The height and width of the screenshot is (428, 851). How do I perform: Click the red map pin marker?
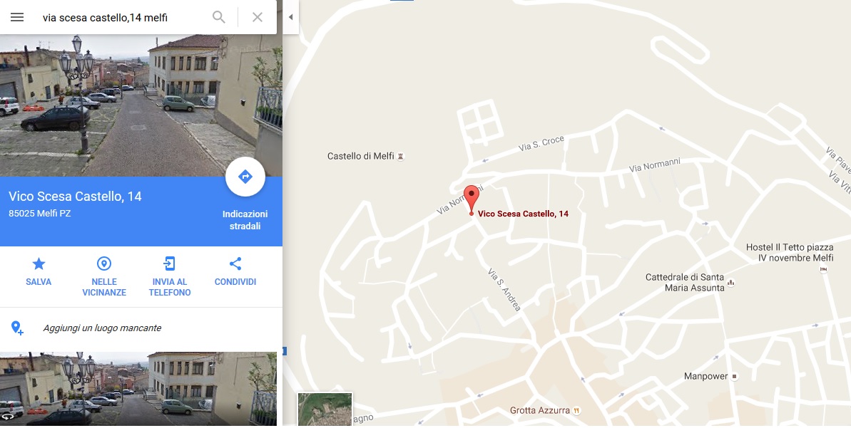[x=472, y=199]
